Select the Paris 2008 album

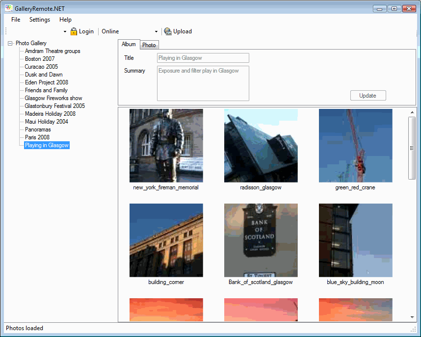(37, 137)
